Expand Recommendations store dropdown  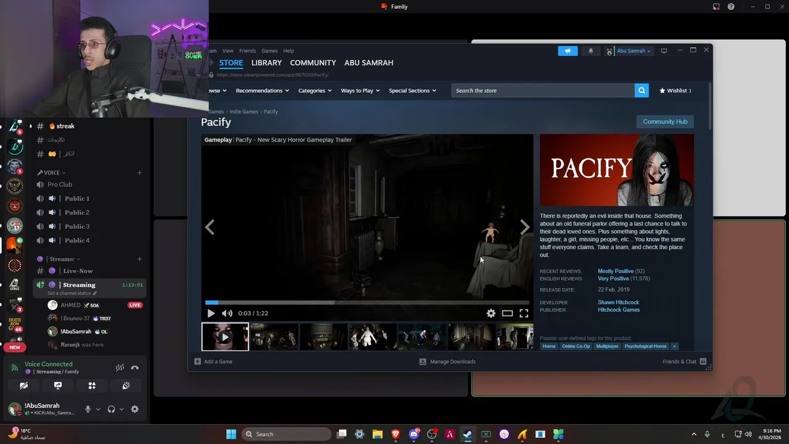[x=263, y=91]
